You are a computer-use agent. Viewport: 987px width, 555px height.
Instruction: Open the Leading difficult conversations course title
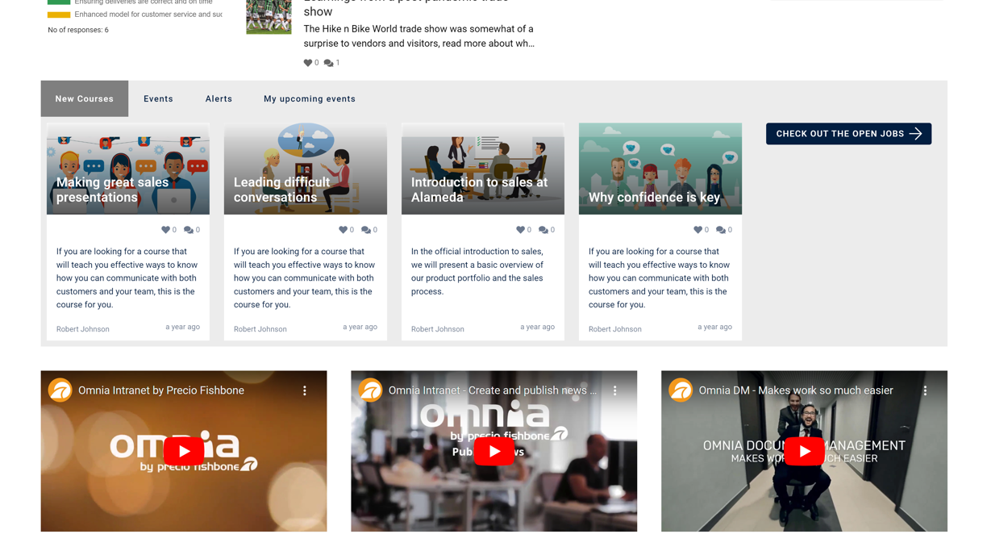(282, 190)
